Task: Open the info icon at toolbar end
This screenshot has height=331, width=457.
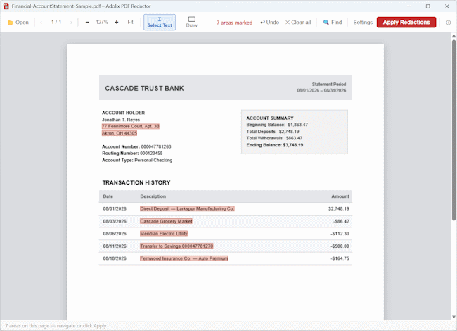Action: pyautogui.click(x=449, y=23)
